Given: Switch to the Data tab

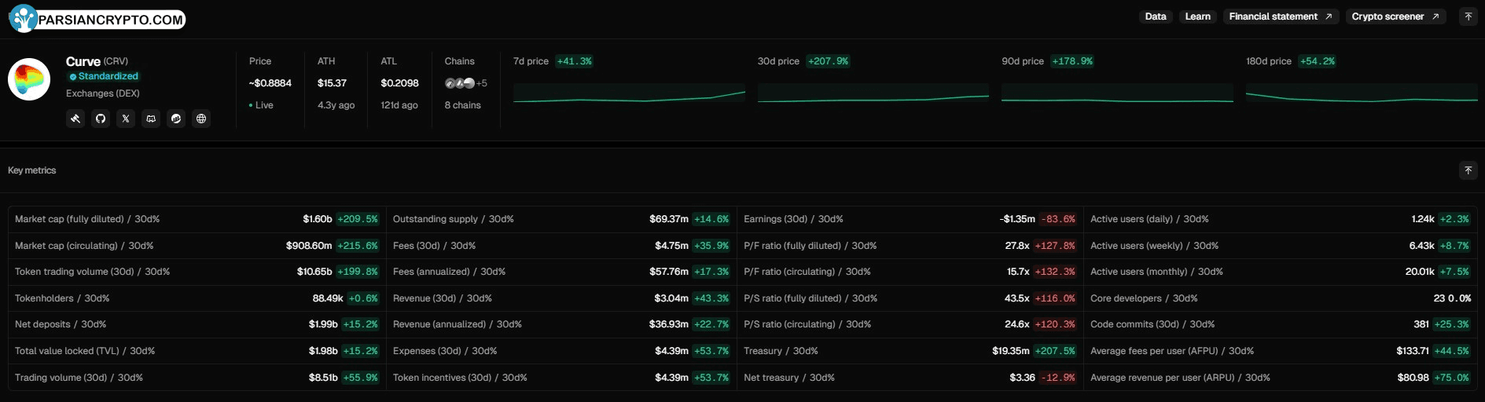Looking at the screenshot, I should 1155,16.
